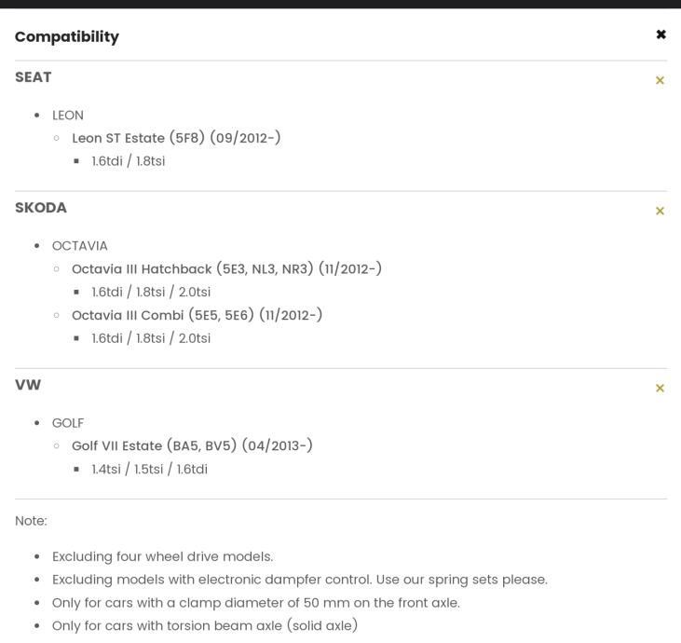Click the Leon 1.6tdi / 1.8tsi engines line
Image resolution: width=681 pixels, height=643 pixels.
coord(129,161)
